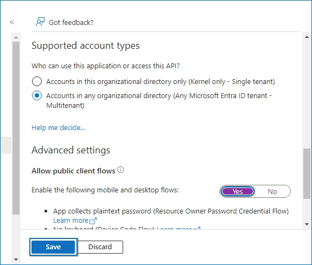The height and width of the screenshot is (265, 312).
Task: Open Help me decide link
Action: [58, 128]
